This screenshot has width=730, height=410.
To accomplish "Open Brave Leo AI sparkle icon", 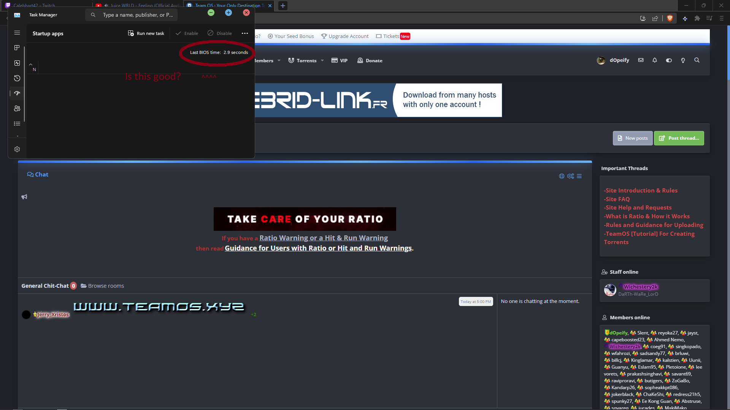I will point(685,18).
